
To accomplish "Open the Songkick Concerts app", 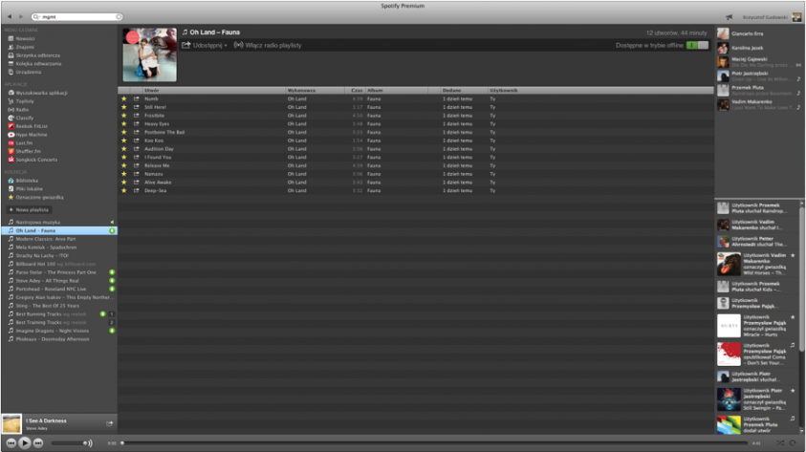I will (36, 160).
